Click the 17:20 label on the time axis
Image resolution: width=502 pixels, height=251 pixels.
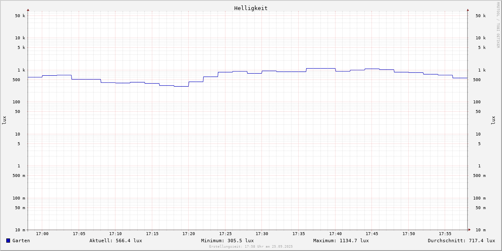[189, 234]
